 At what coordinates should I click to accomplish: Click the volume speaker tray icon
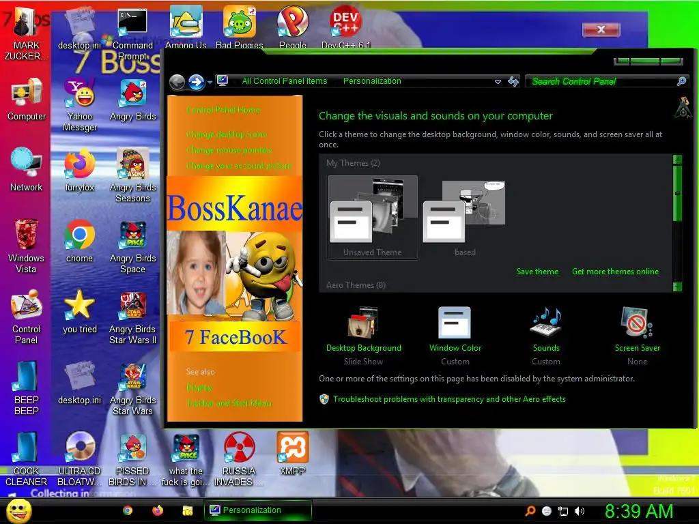click(x=580, y=511)
